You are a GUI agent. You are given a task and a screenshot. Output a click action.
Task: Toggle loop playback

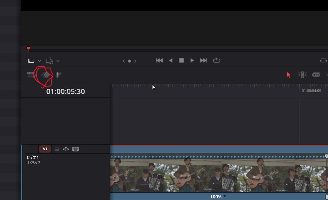(217, 61)
